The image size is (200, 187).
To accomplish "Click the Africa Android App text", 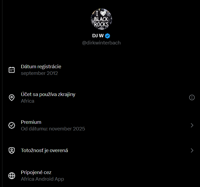I will click(x=42, y=179).
